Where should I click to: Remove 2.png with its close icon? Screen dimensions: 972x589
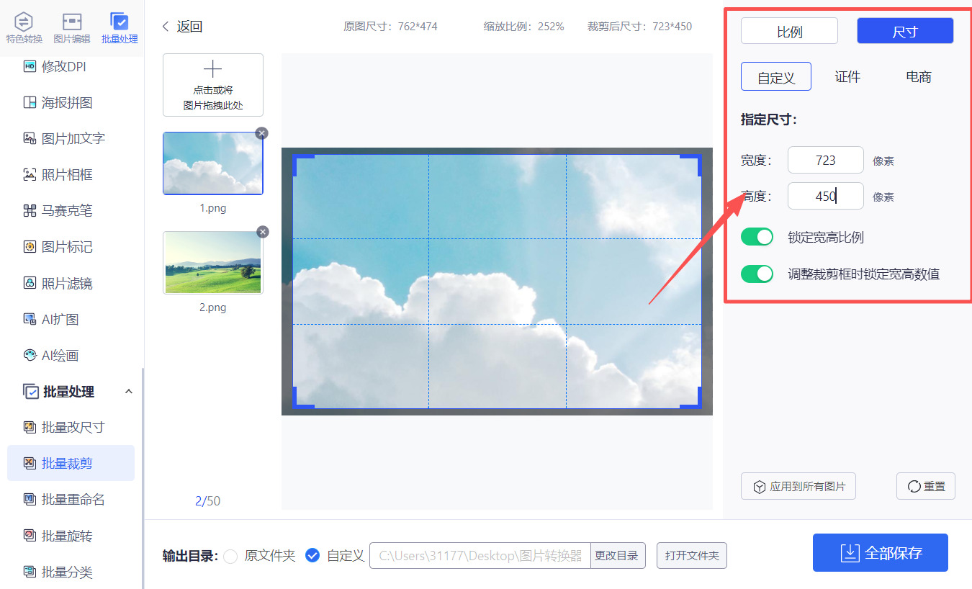pyautogui.click(x=263, y=232)
